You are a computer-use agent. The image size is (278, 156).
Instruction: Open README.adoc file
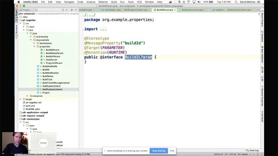pyautogui.click(x=33, y=109)
